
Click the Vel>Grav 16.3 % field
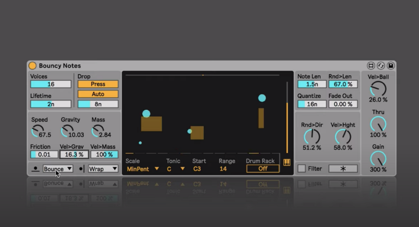click(74, 154)
